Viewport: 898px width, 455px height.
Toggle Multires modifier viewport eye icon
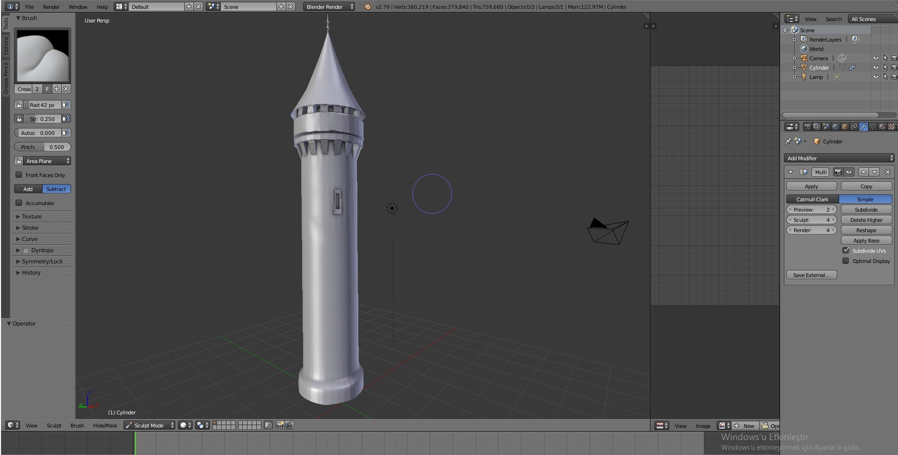(849, 172)
